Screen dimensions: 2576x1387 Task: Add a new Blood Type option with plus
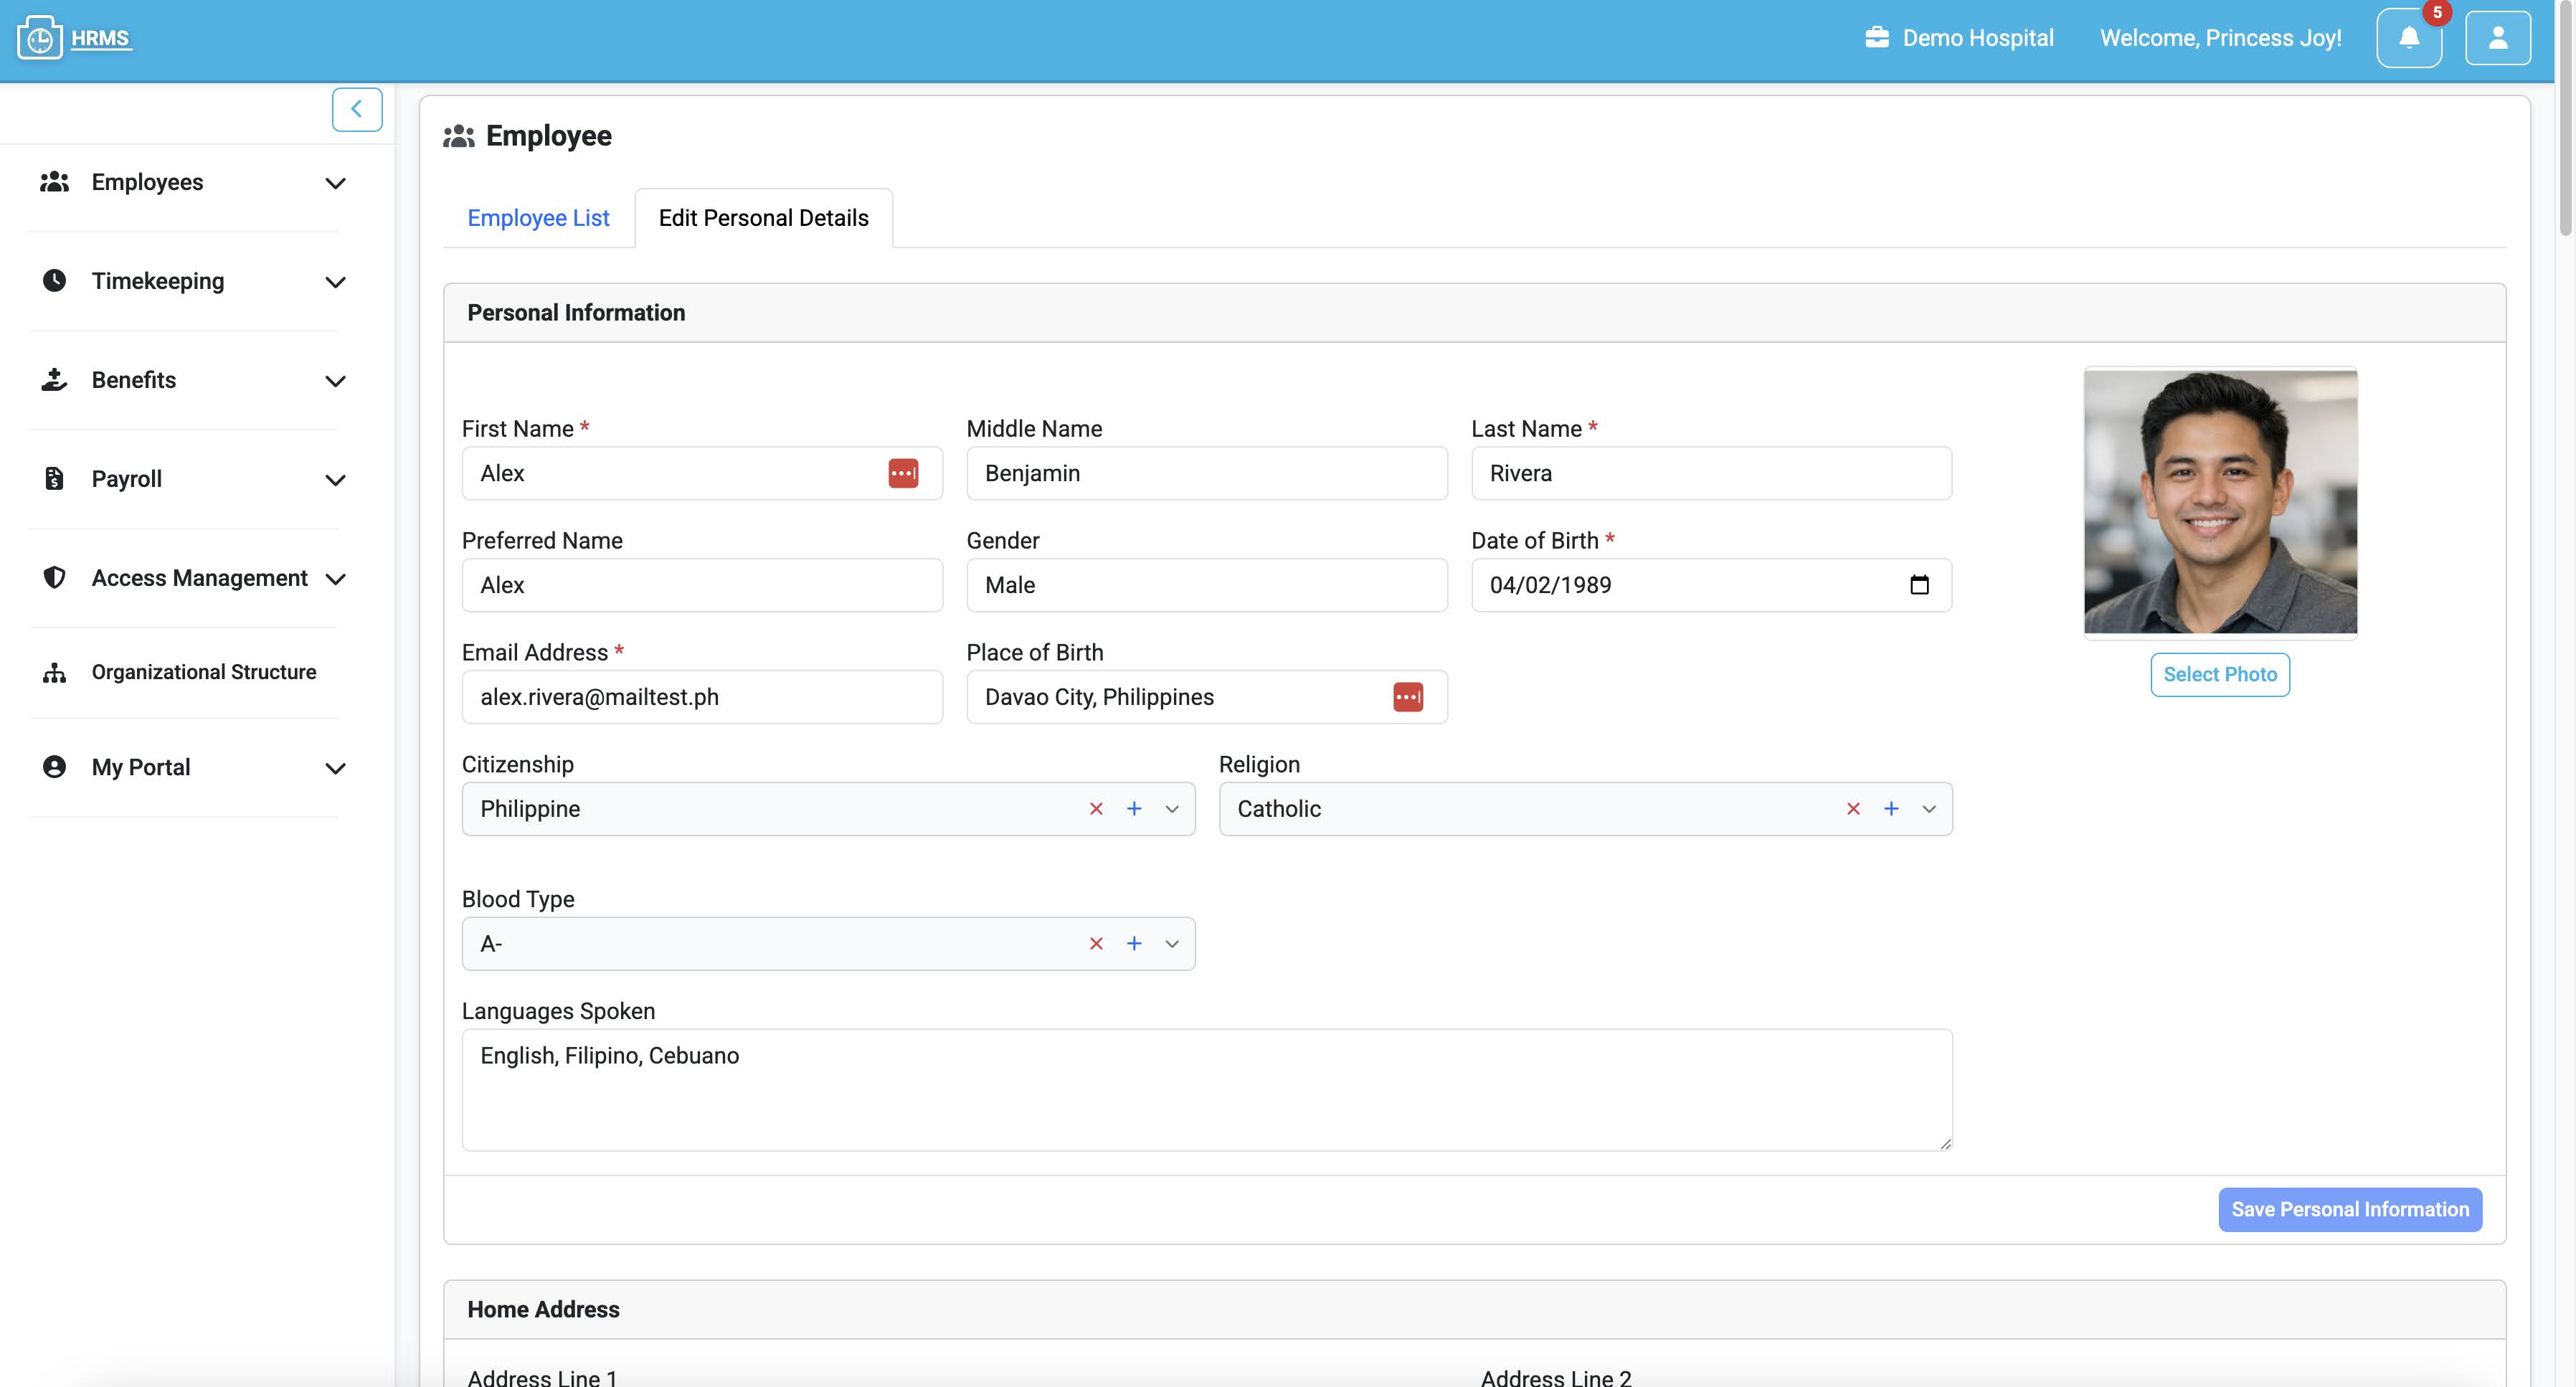coord(1134,944)
